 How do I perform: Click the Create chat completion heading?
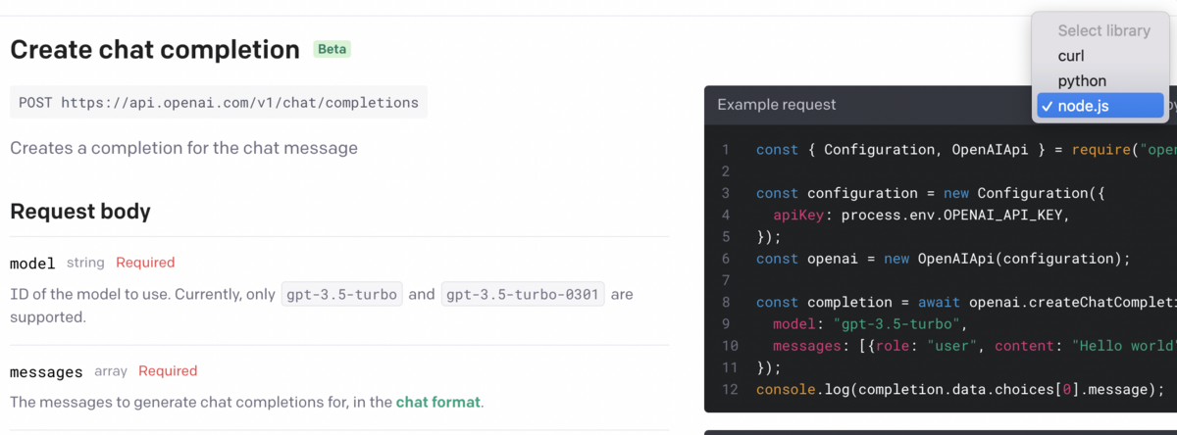(155, 49)
